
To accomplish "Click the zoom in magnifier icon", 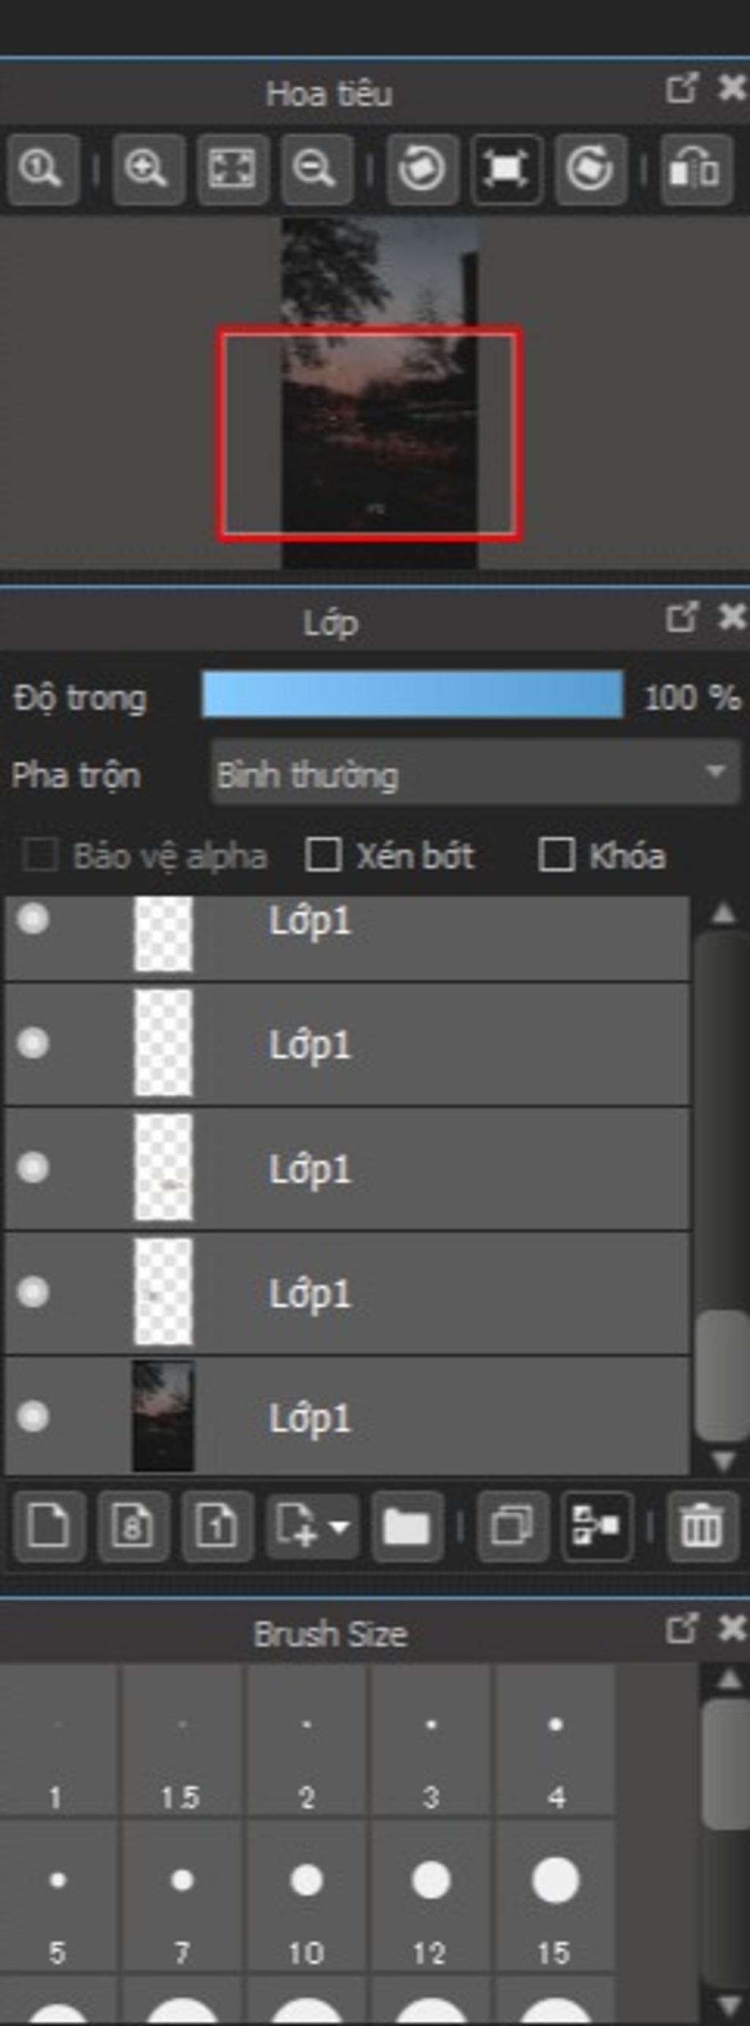I will [x=149, y=169].
